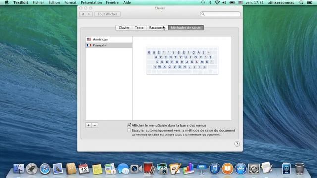This screenshot has width=317, height=178.
Task: Open the Trash in dock
Action: pos(299,169)
